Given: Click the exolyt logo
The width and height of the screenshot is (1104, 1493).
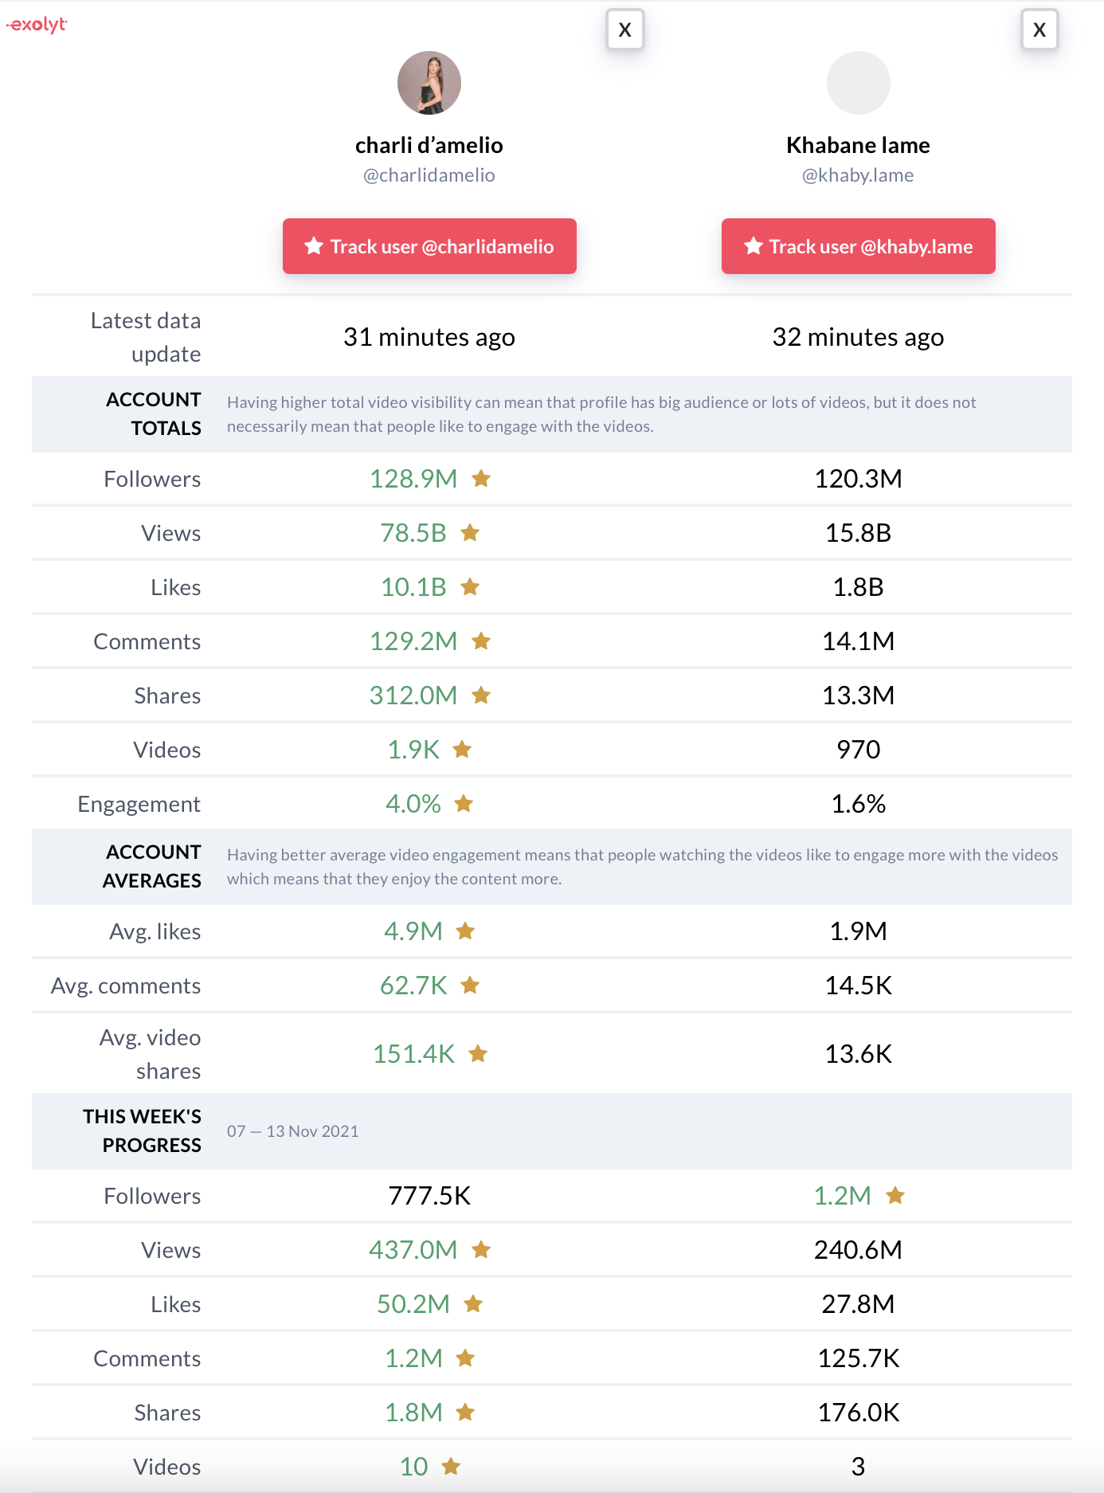Looking at the screenshot, I should [37, 25].
